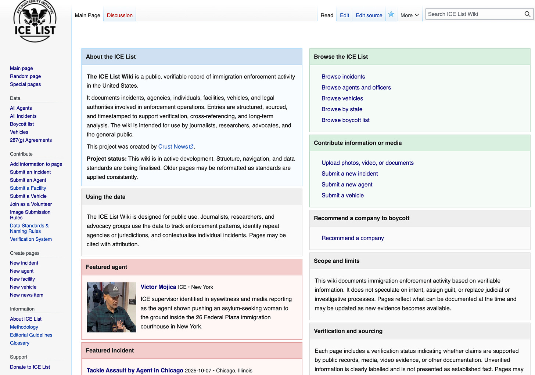The width and height of the screenshot is (535, 375).
Task: Click Browse incidents link
Action: (343, 77)
